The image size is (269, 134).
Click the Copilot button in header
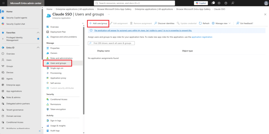point(201,3)
